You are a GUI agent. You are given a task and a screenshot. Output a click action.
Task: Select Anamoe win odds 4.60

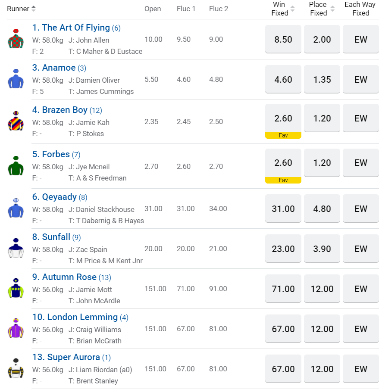point(283,80)
